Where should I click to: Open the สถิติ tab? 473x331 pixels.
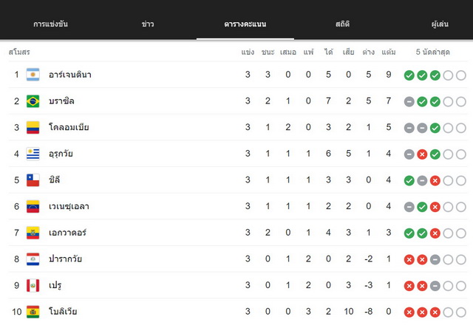point(343,24)
